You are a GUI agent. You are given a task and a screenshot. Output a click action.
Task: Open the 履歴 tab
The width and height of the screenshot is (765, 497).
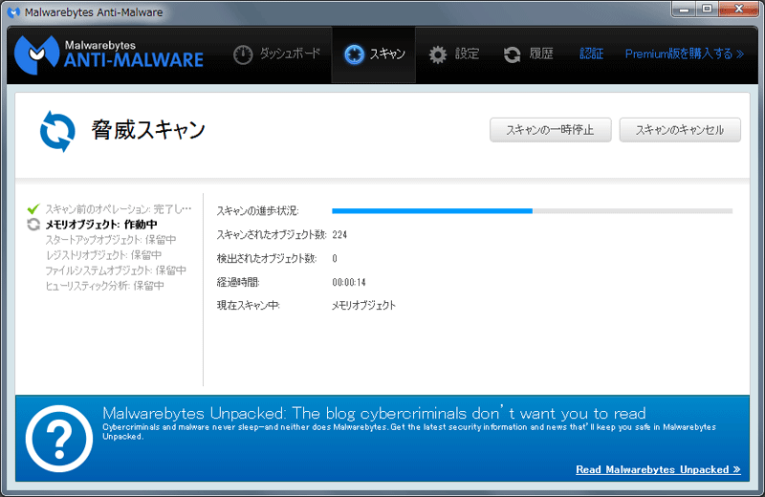point(529,54)
